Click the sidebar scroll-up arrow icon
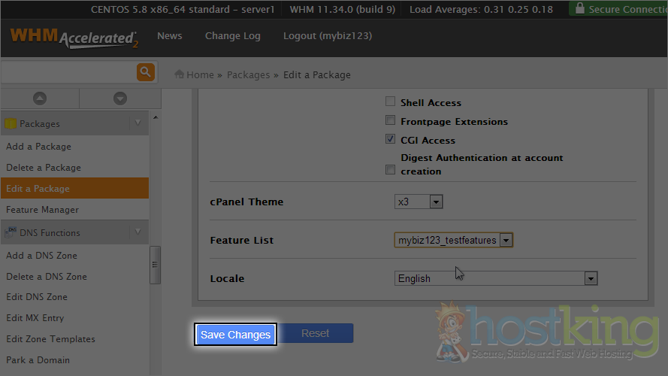This screenshot has width=668, height=376. 40,99
